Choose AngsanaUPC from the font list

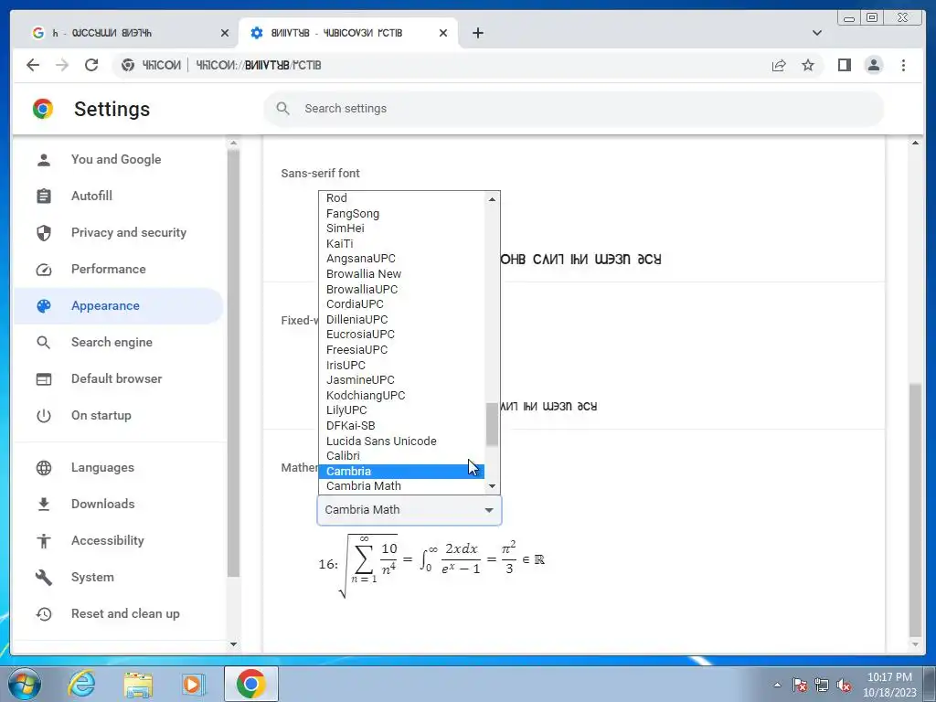point(402,259)
